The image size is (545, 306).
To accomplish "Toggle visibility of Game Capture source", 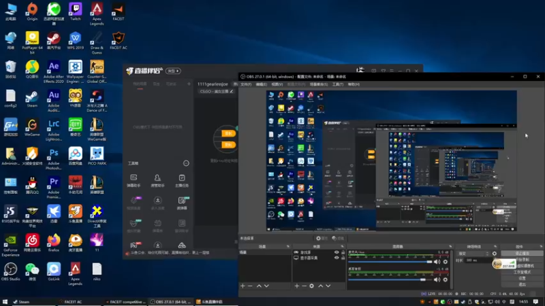I will click(x=337, y=252).
